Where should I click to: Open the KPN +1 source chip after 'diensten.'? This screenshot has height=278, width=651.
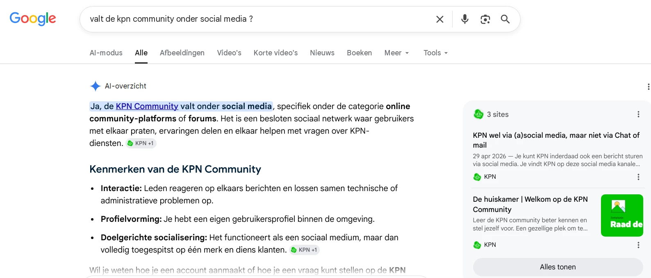coord(141,143)
